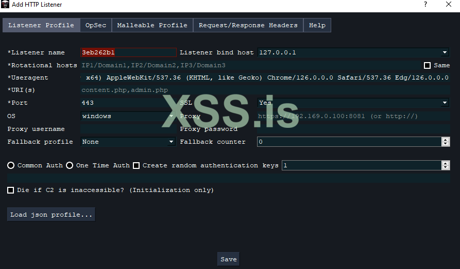Go to Request/Response Headers tab
This screenshot has width=460, height=269.
[x=248, y=25]
